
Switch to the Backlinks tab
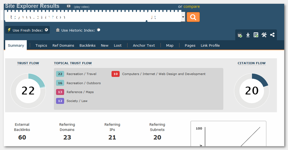pyautogui.click(x=87, y=45)
